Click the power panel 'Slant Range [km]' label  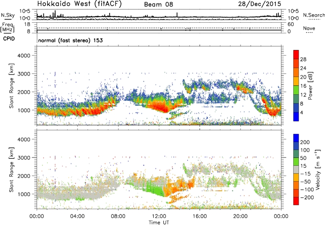(x=11, y=86)
